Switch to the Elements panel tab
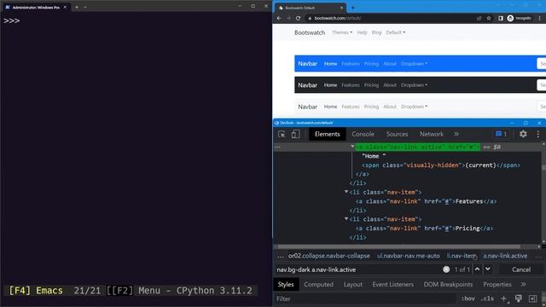 pos(327,134)
